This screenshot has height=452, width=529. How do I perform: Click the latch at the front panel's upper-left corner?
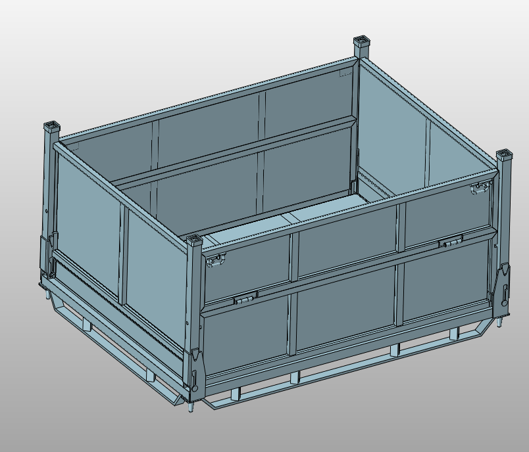[216, 260]
